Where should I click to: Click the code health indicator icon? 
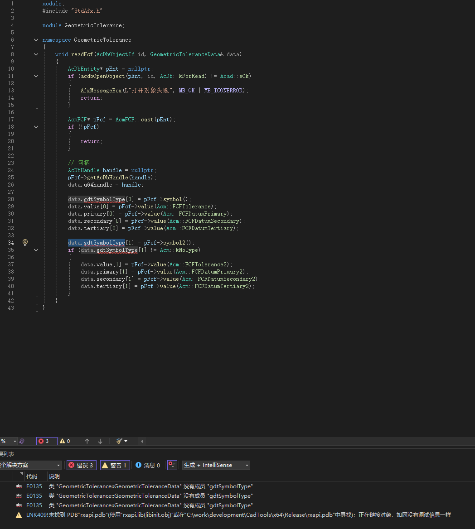click(22, 441)
